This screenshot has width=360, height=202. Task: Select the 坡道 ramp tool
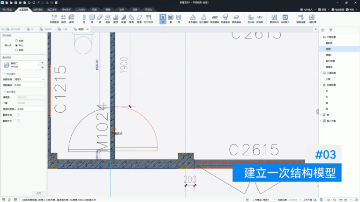pyautogui.click(x=139, y=19)
